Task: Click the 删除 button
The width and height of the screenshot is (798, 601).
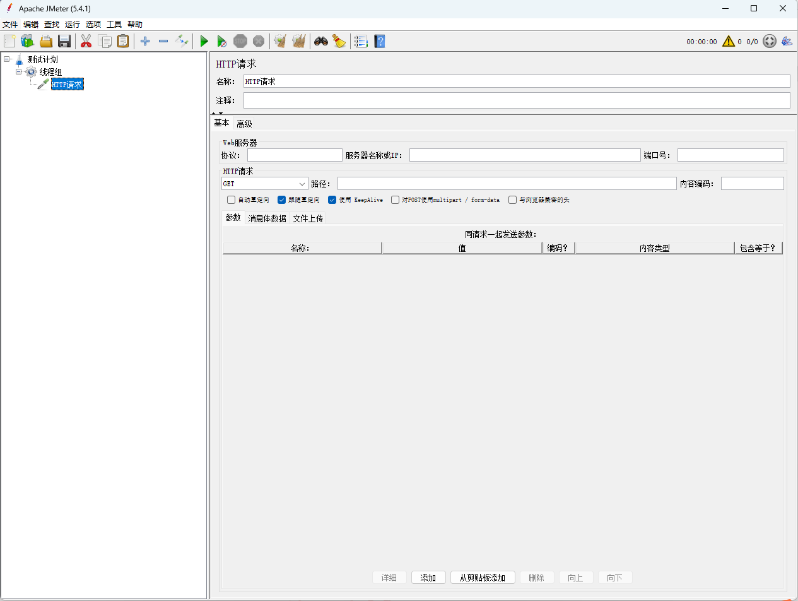Action: tap(537, 578)
